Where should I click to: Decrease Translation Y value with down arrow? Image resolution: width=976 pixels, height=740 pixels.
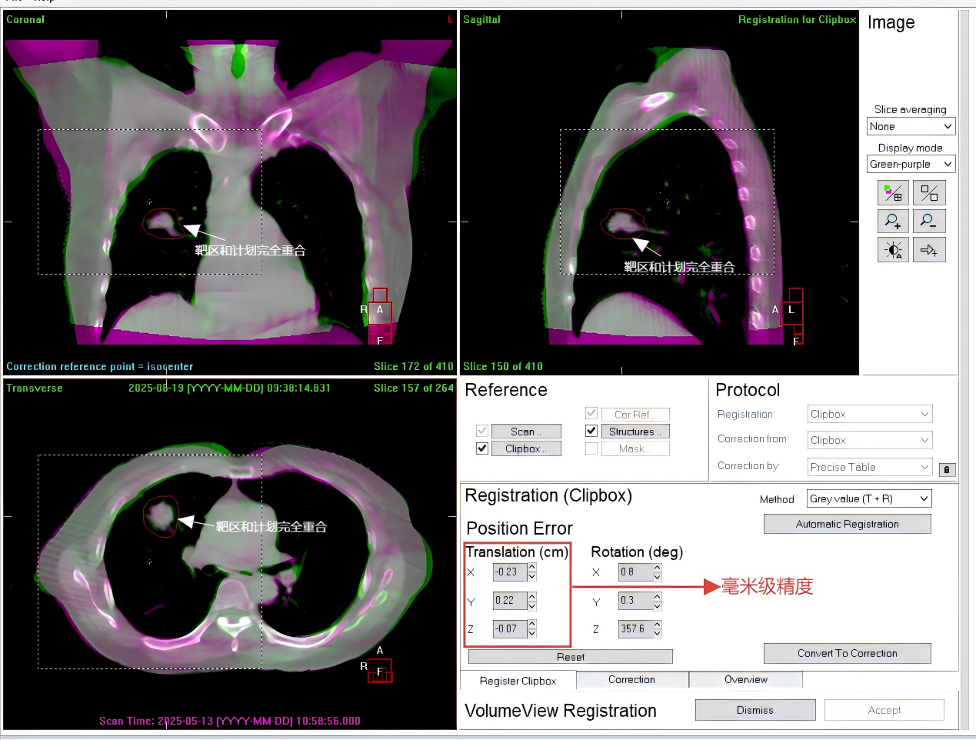pos(531,605)
